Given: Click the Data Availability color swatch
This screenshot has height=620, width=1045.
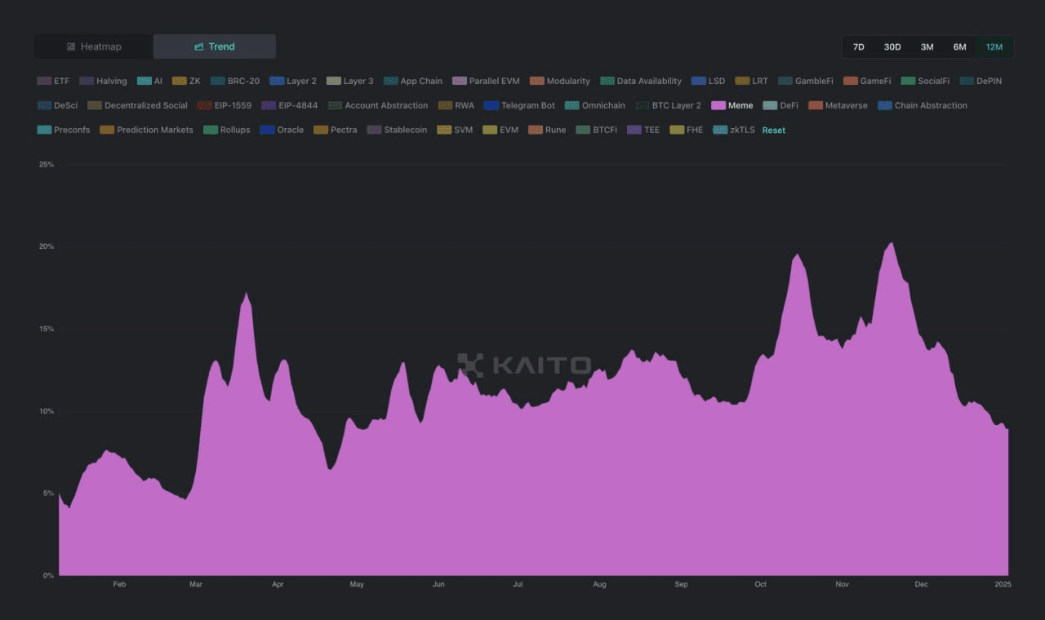Looking at the screenshot, I should 607,81.
